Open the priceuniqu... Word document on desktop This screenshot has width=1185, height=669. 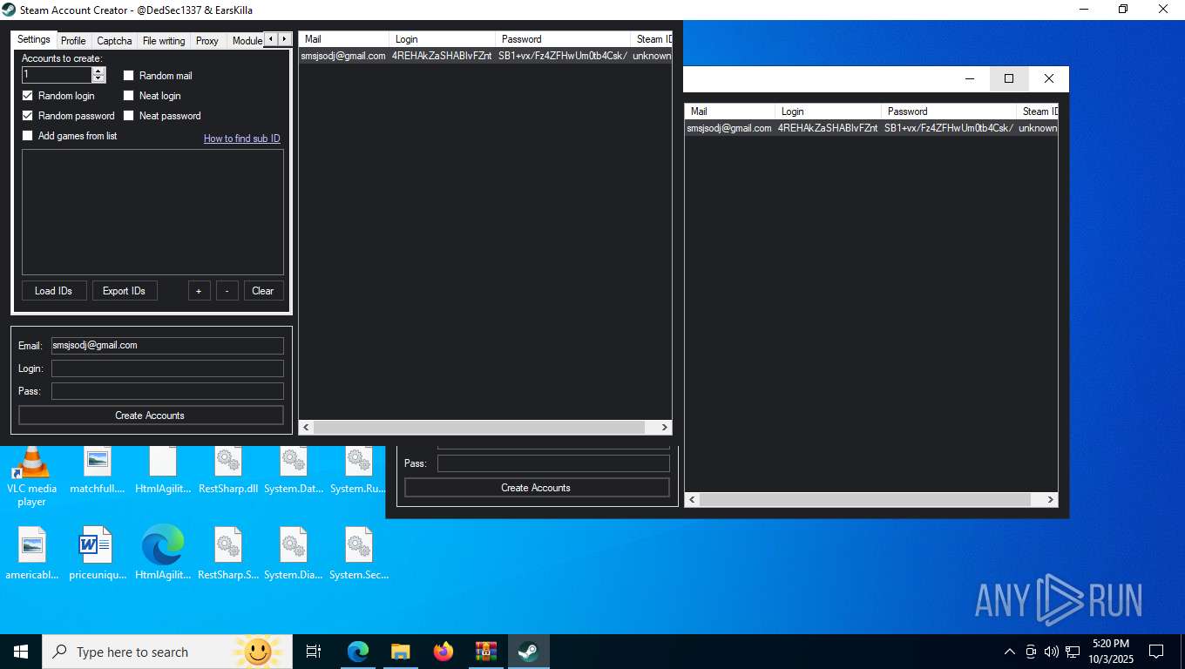click(x=98, y=553)
